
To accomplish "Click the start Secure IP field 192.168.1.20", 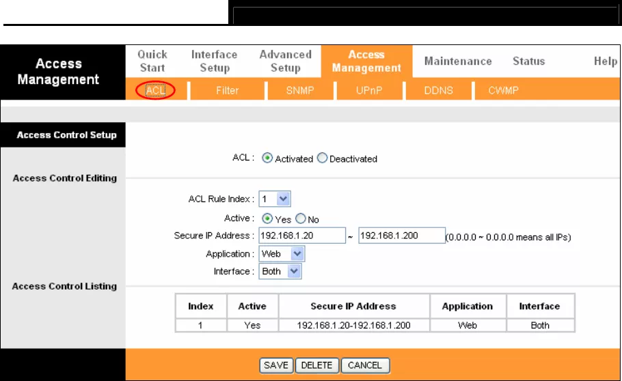I will [x=302, y=236].
